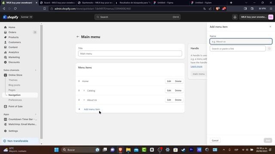Click the Shopify logo
The image size is (275, 154).
pos(10,17)
